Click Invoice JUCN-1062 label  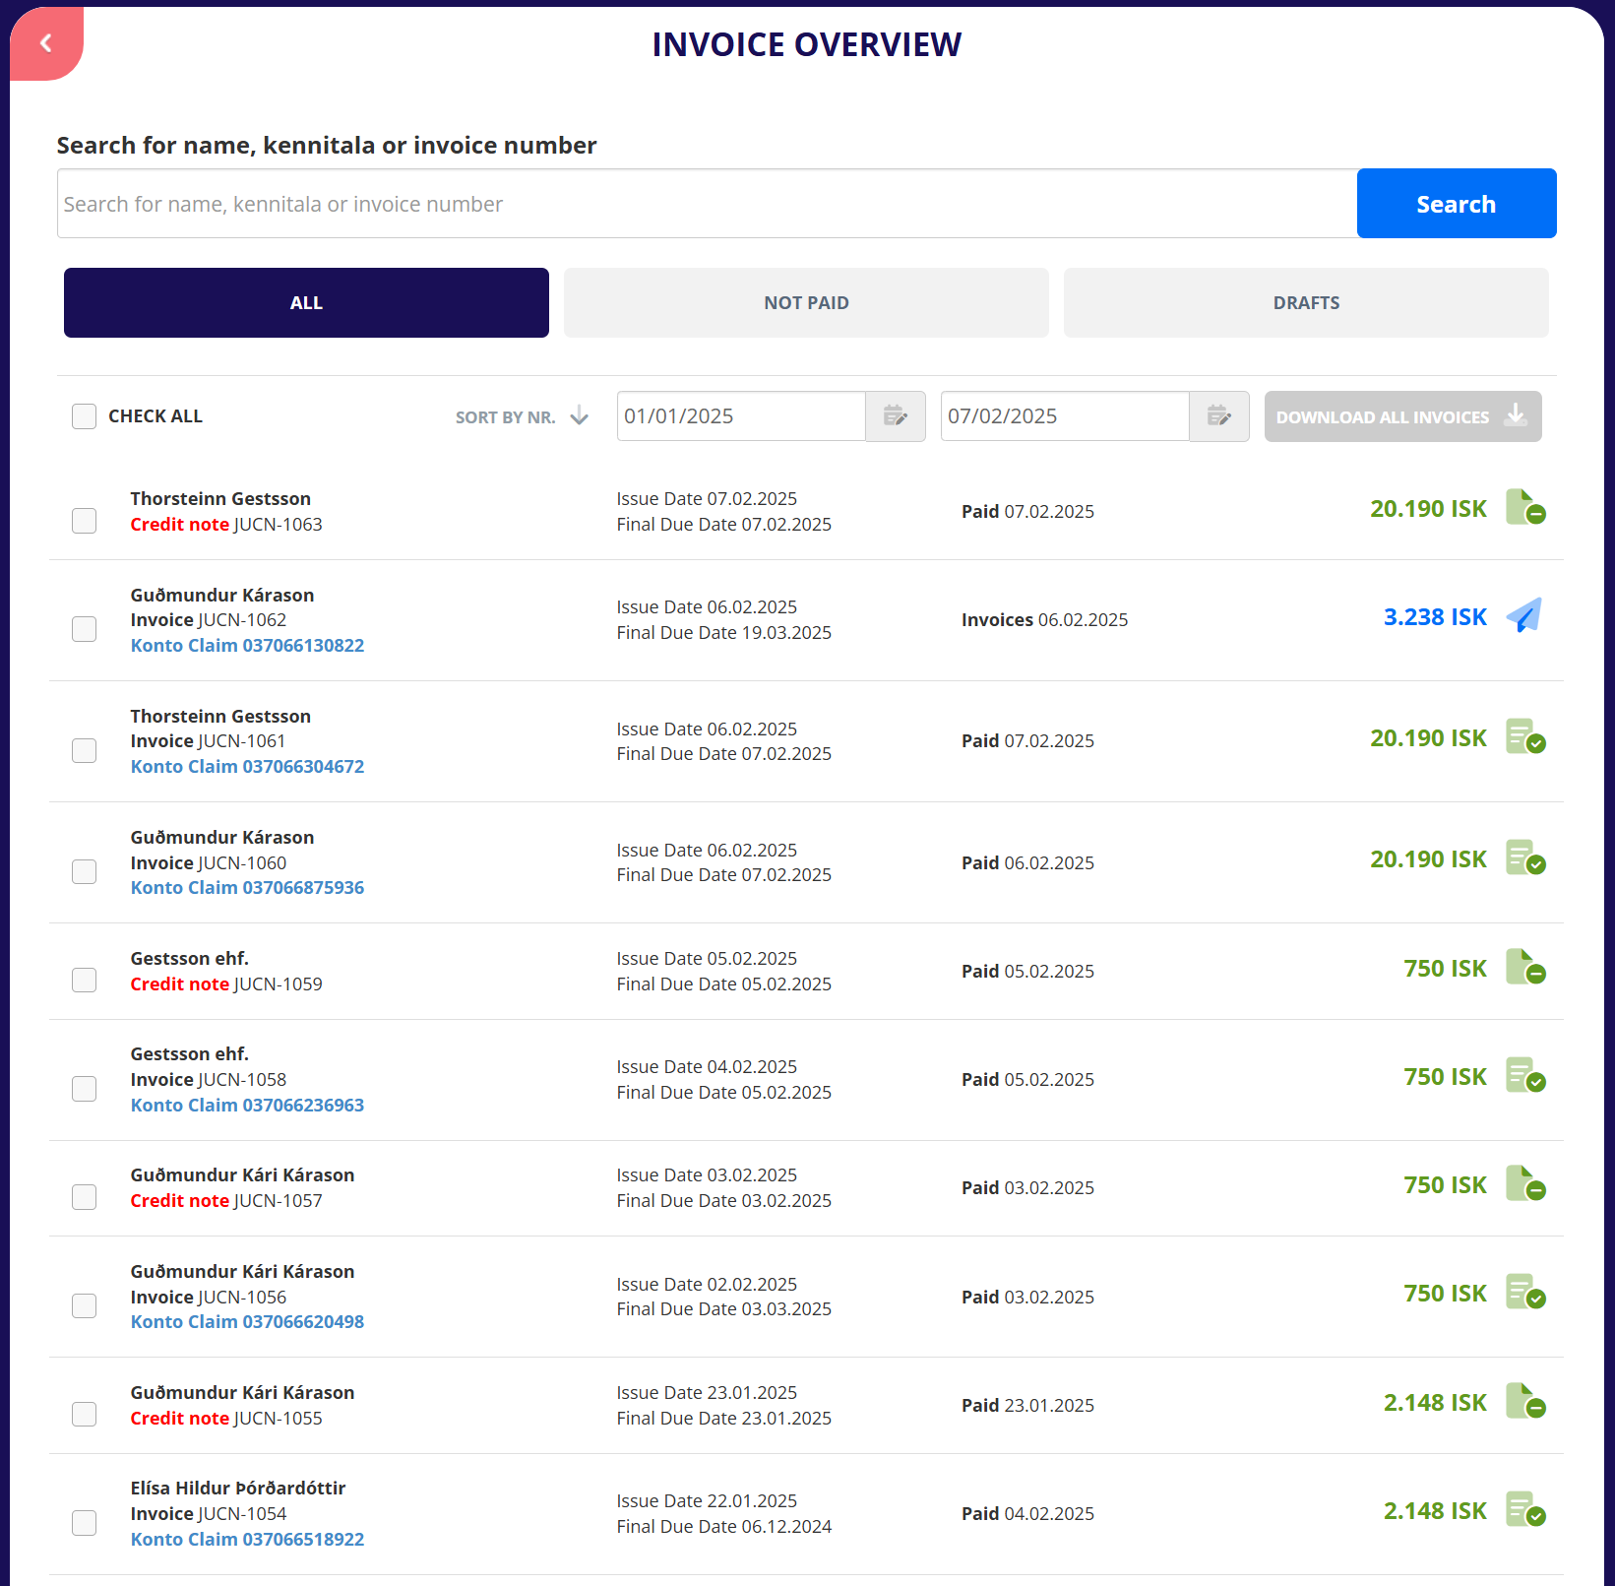coord(209,620)
